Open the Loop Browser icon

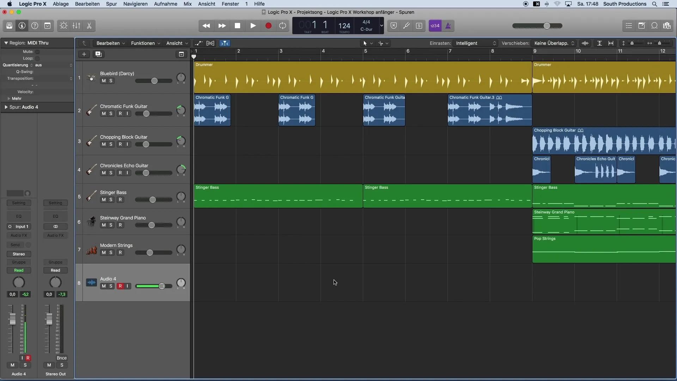(x=654, y=26)
